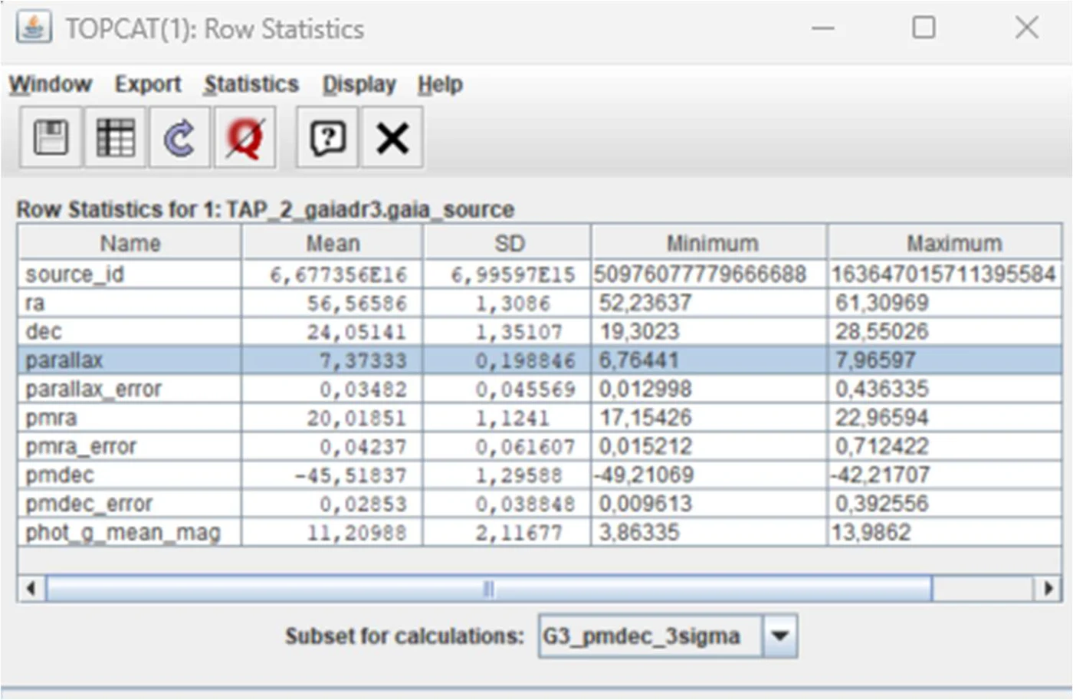
Task: Click the Save statistics floppy disk icon
Action: (x=51, y=138)
